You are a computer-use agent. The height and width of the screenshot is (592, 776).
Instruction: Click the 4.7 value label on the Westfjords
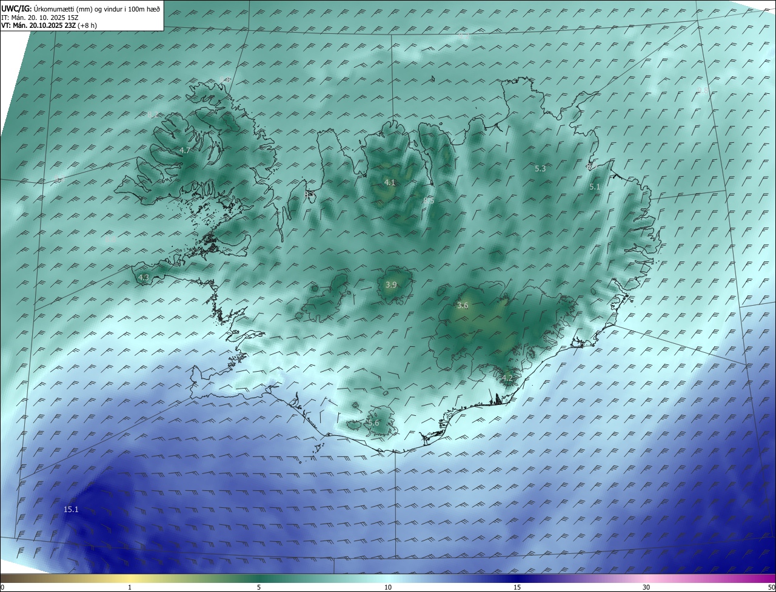185,150
